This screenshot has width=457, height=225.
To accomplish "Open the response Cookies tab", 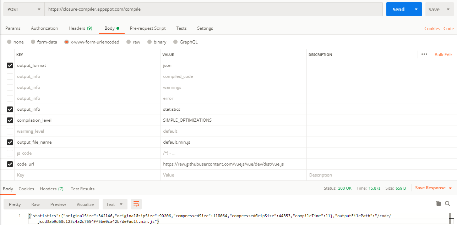I will point(26,189).
